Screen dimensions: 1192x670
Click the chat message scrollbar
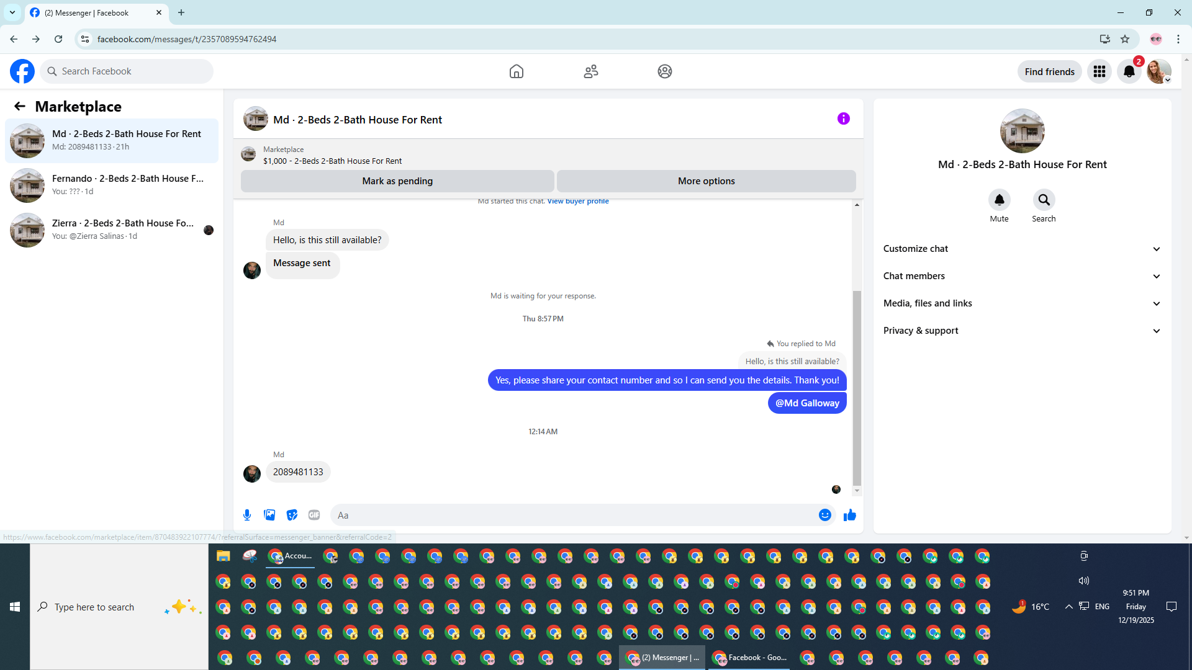pos(857,385)
